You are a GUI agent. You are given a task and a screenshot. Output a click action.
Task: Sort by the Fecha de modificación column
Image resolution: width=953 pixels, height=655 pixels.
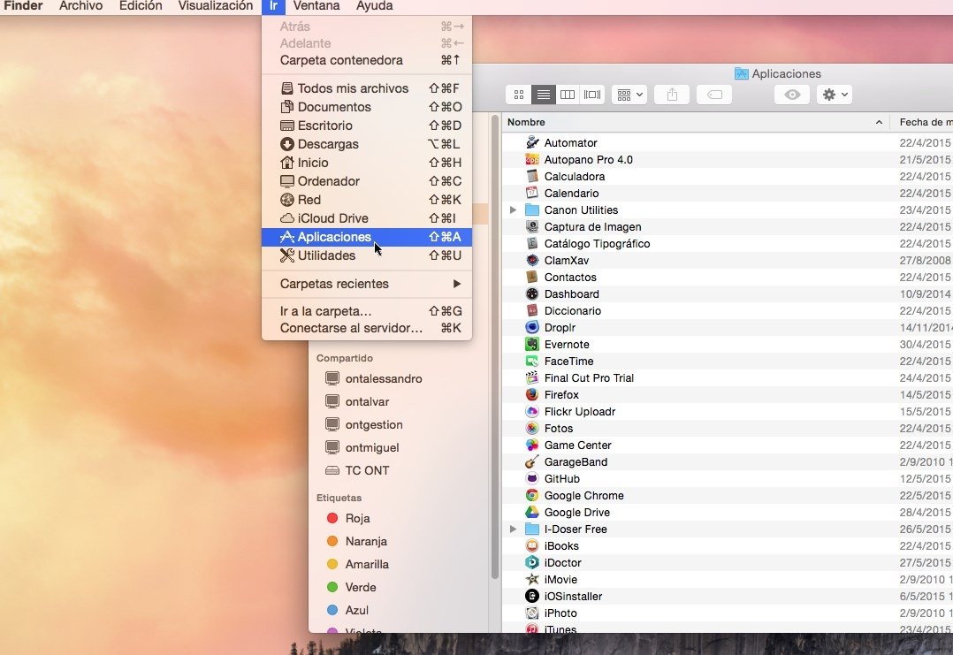point(922,122)
